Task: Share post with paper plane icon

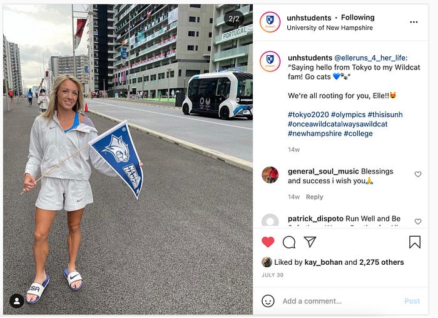Action: tap(310, 242)
